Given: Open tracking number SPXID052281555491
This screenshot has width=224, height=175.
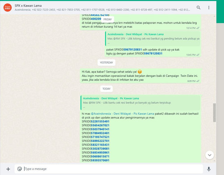Looking at the screenshot, I should coord(95,121).
